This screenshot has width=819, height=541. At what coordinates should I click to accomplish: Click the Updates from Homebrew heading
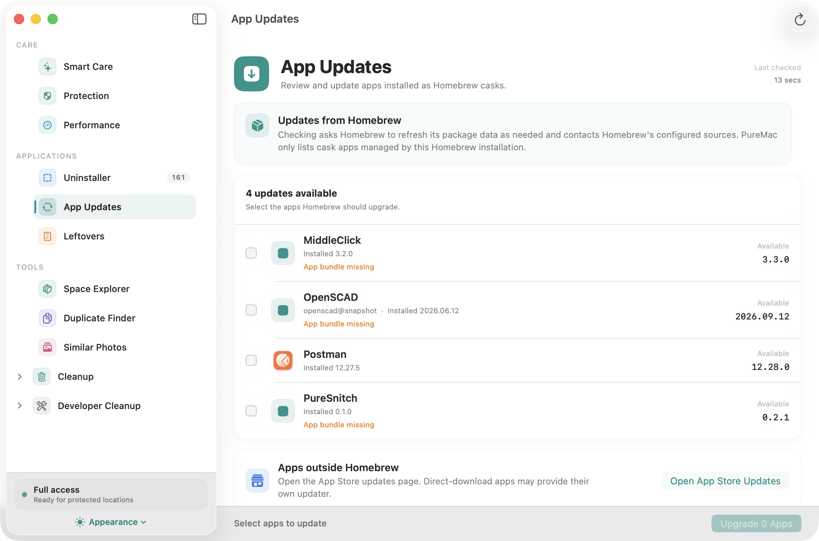pos(340,120)
